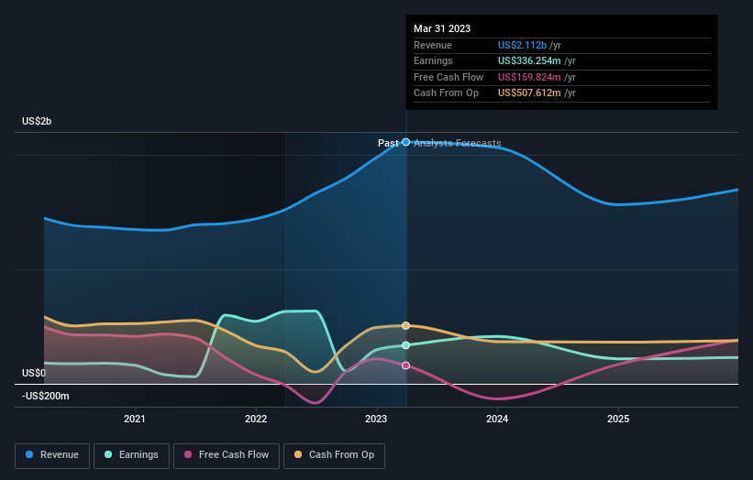Toggle the Revenue legend button
Viewport: 753px width, 480px height.
[52, 455]
